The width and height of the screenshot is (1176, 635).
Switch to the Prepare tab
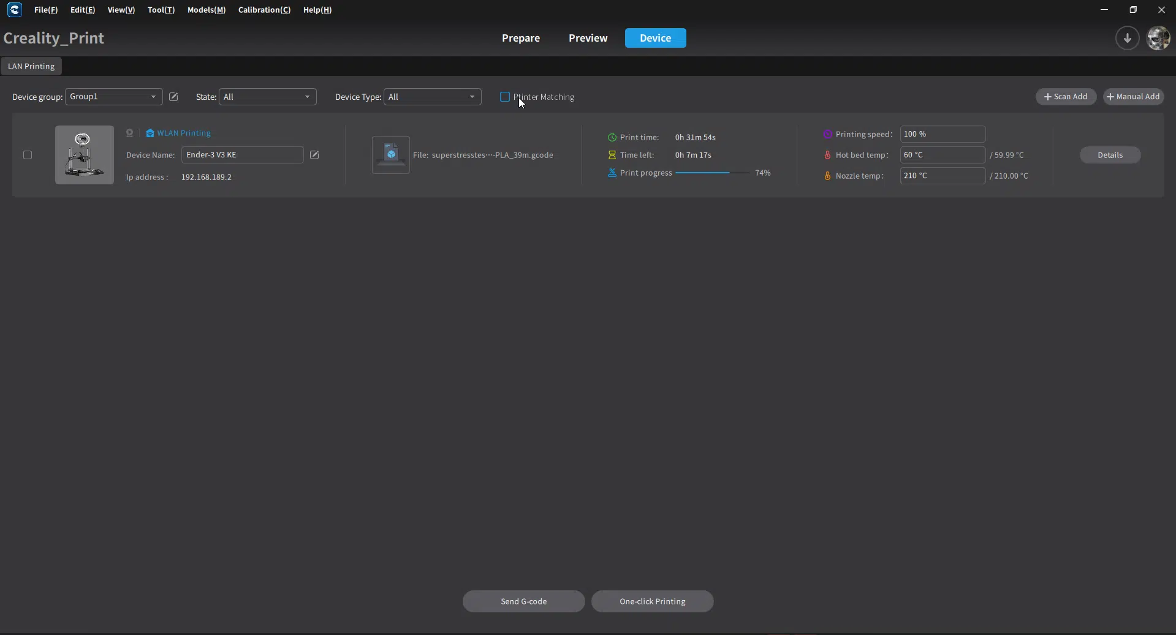521,38
